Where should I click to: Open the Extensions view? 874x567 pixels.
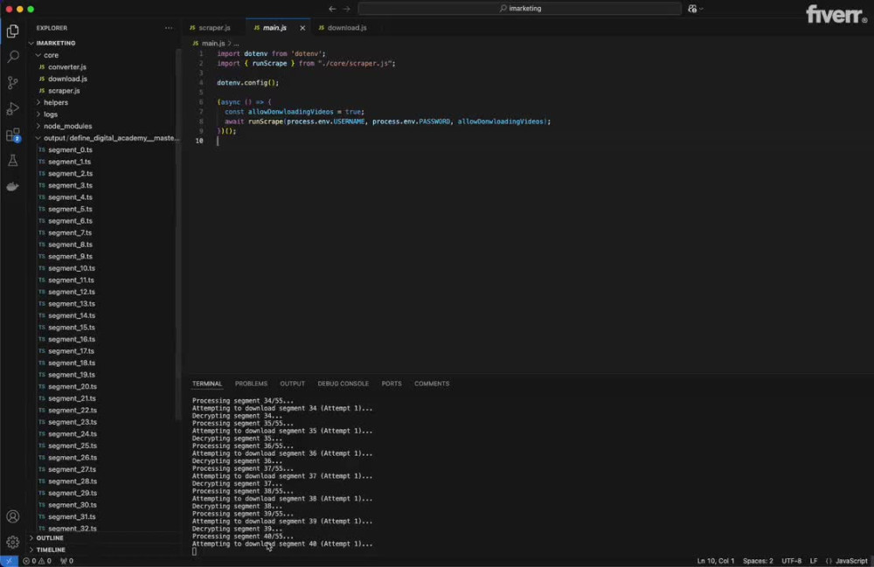point(12,135)
